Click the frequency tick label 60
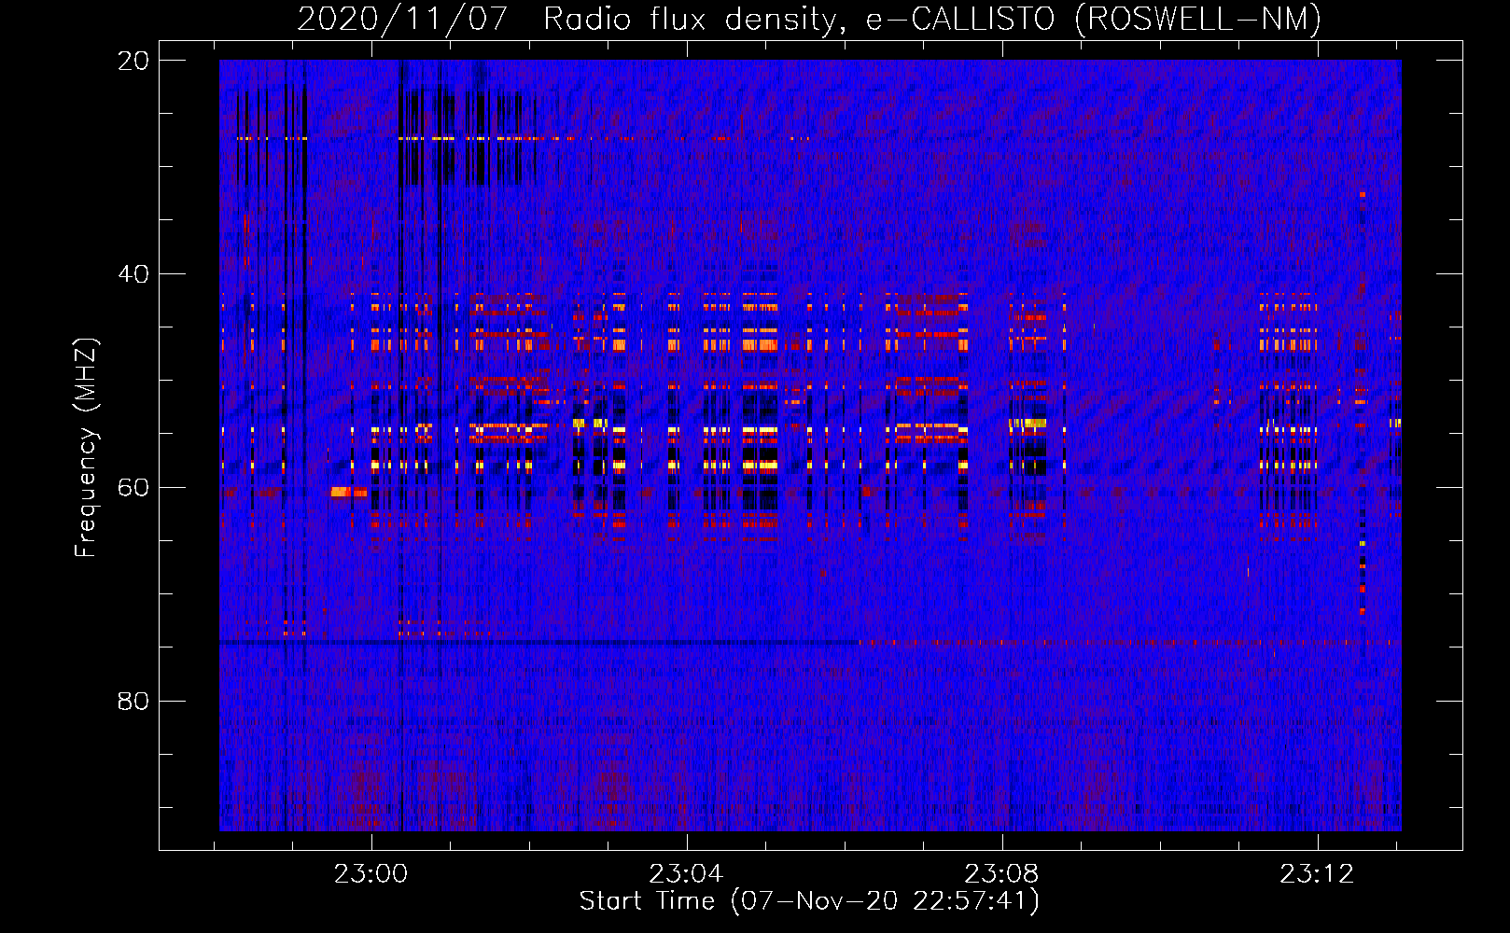 coord(133,488)
